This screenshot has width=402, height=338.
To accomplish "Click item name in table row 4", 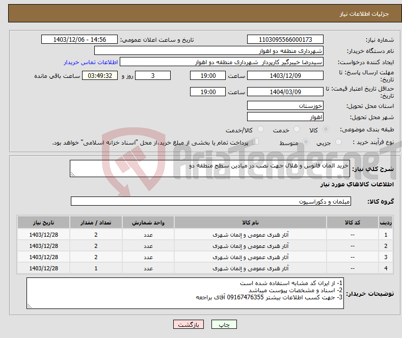I will click(x=251, y=268).
